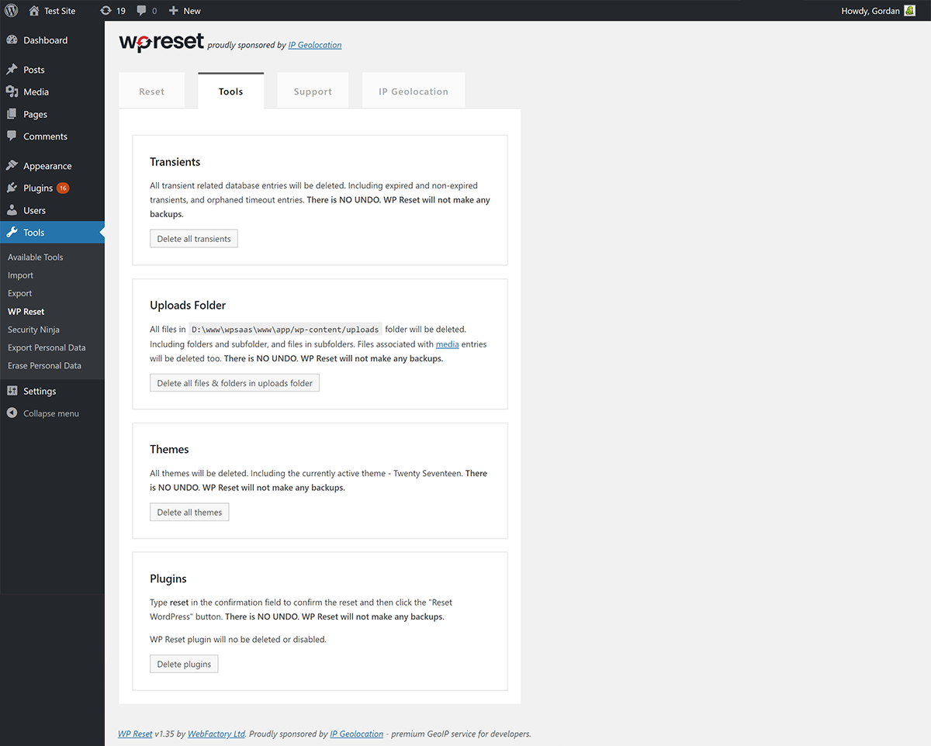This screenshot has height=746, width=931.
Task: Click the uploads folder path code text
Action: pyautogui.click(x=285, y=330)
